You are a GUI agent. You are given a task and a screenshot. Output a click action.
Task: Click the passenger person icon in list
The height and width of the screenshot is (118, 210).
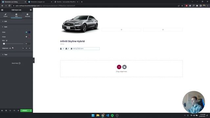(61, 49)
